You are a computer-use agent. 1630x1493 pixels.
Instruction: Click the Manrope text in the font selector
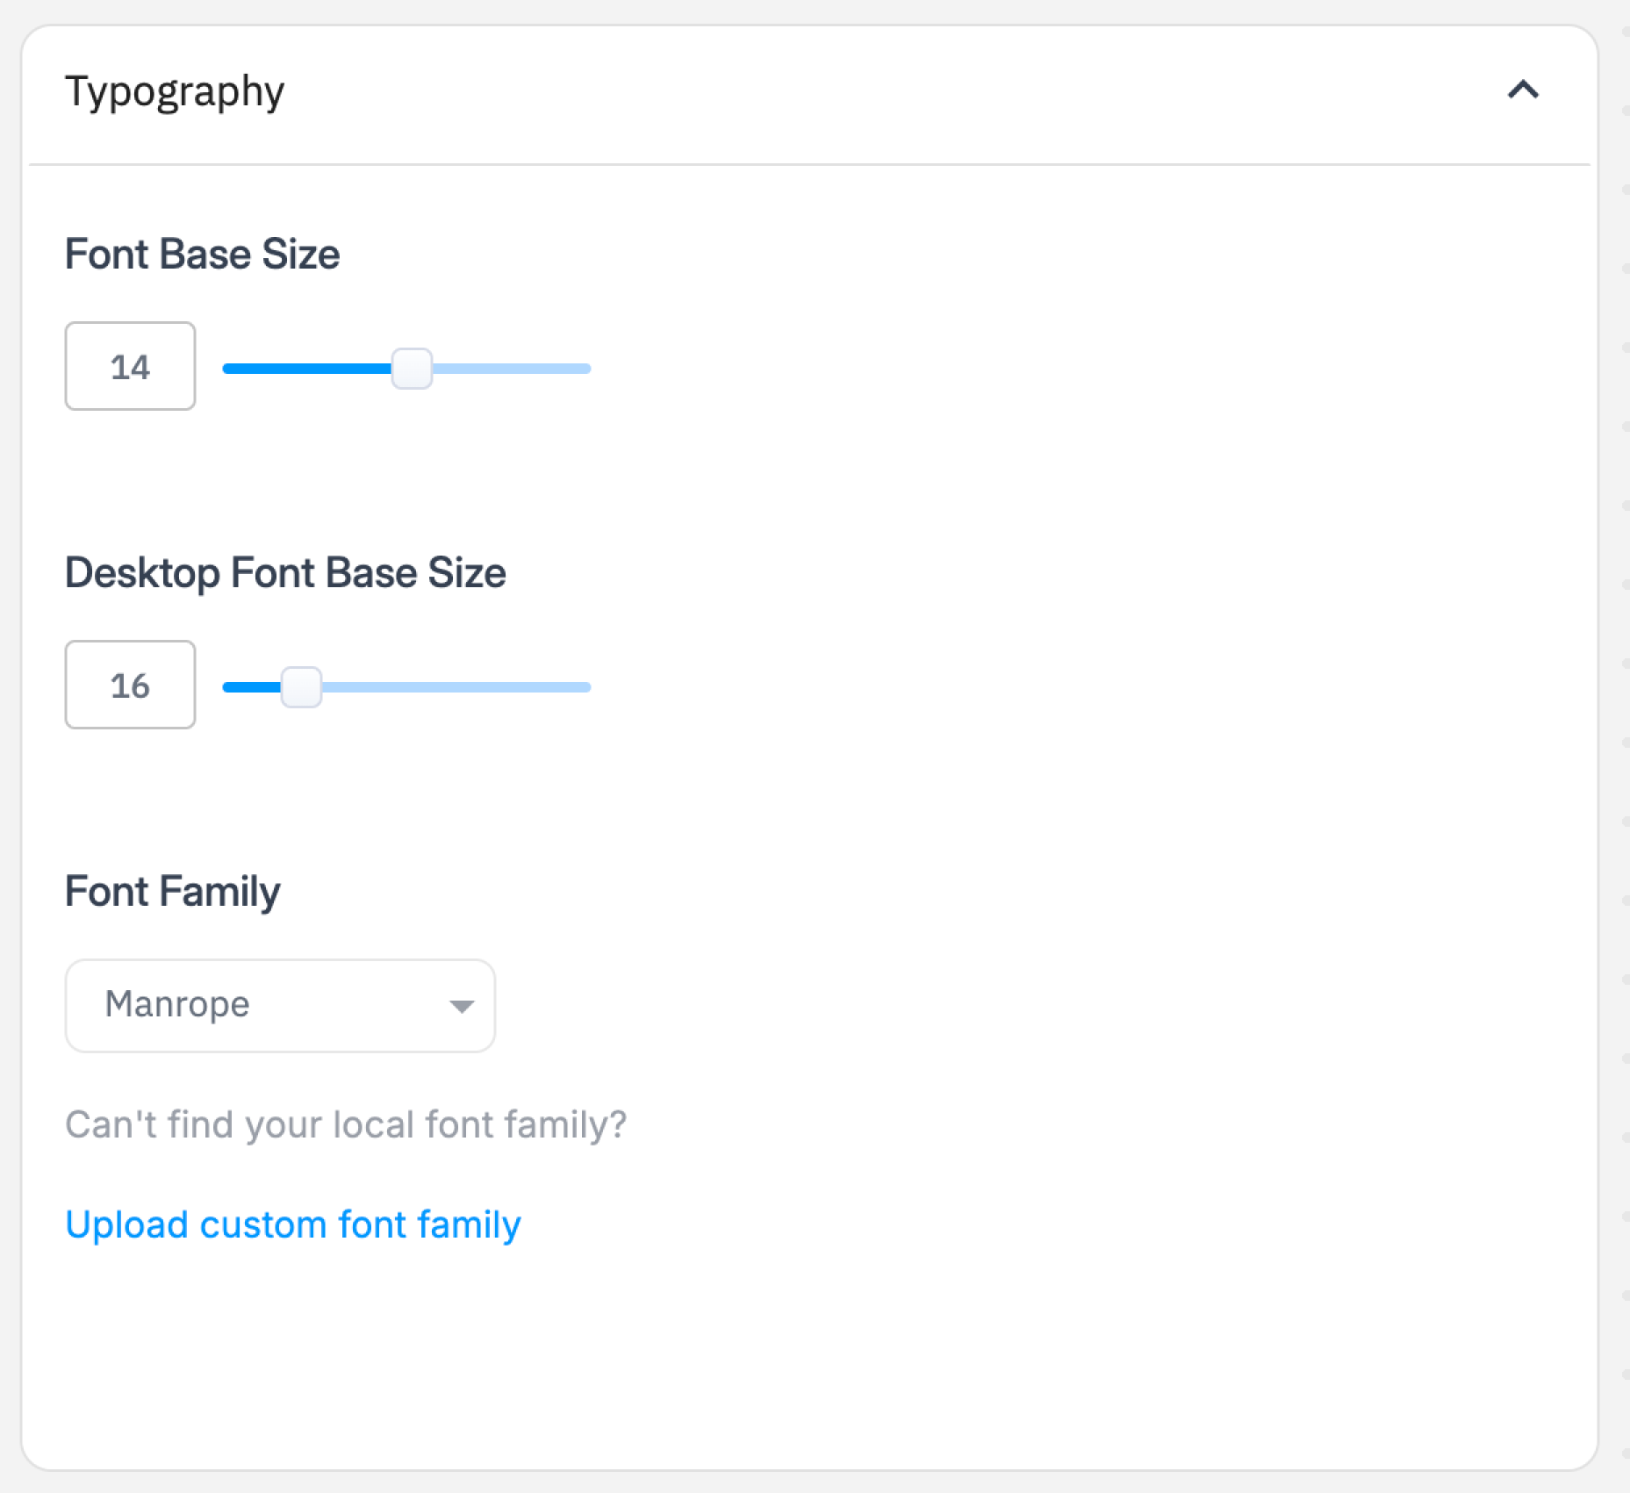click(177, 1004)
